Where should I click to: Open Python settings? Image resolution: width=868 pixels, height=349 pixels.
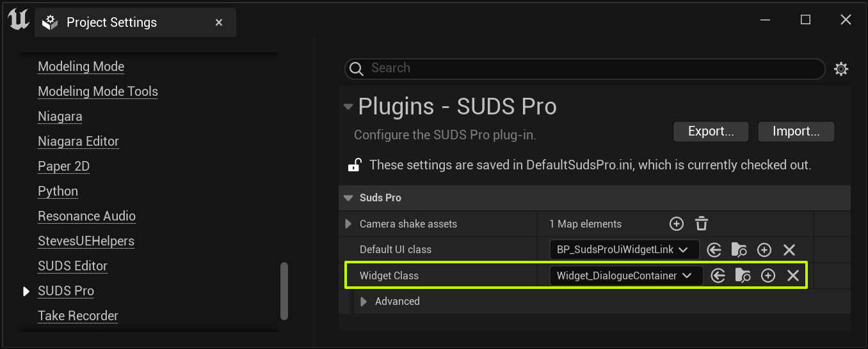point(58,191)
